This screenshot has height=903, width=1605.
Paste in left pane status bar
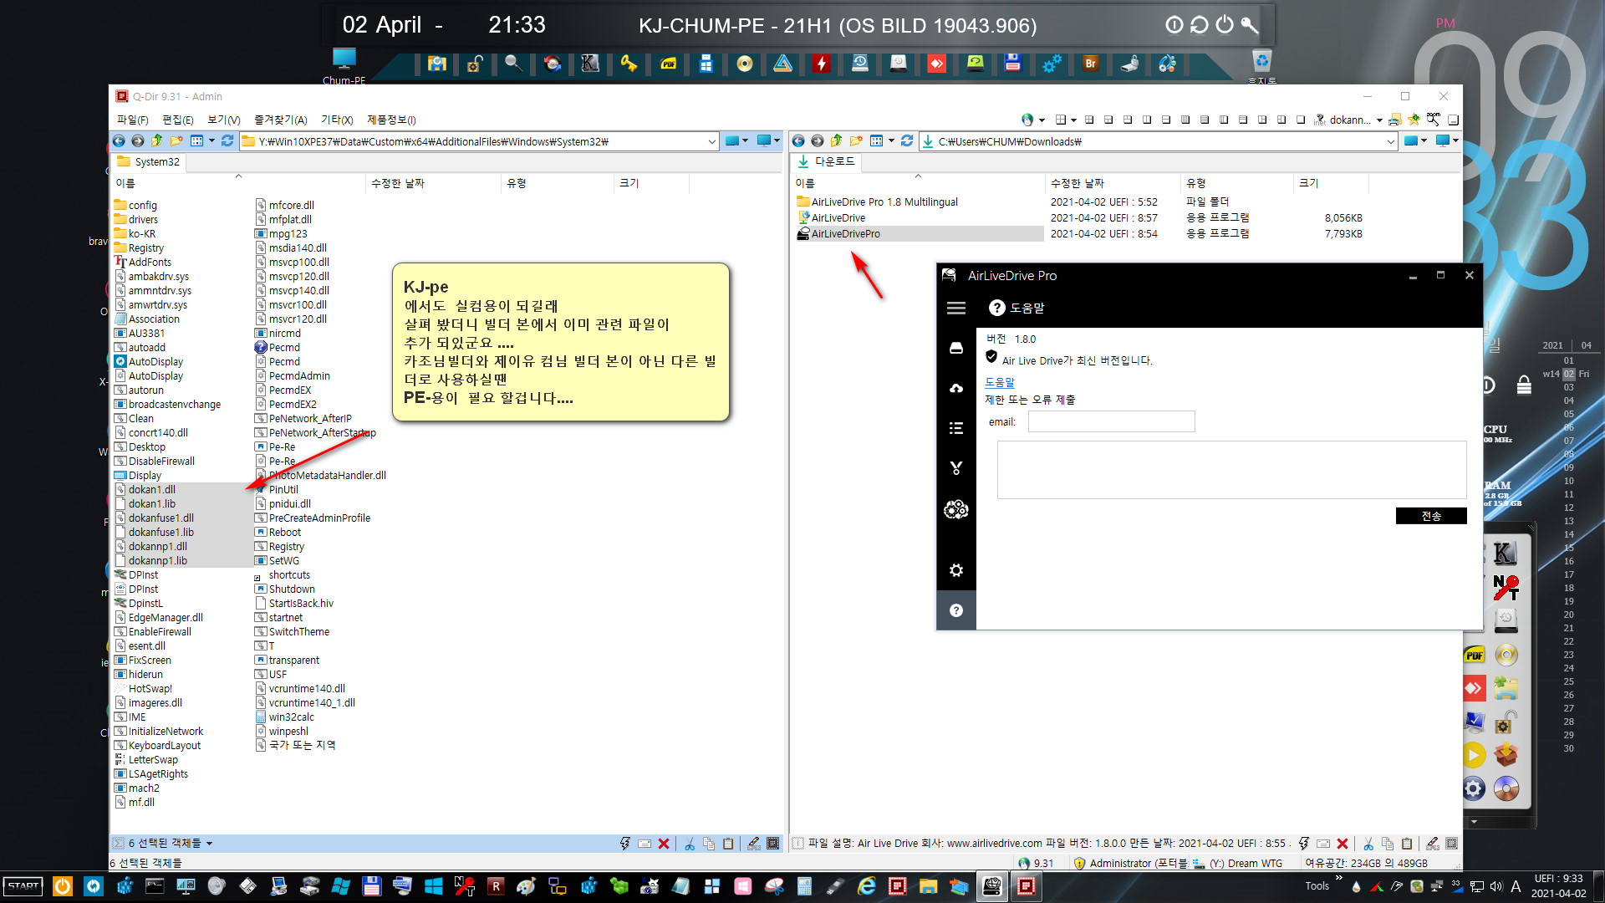[728, 844]
